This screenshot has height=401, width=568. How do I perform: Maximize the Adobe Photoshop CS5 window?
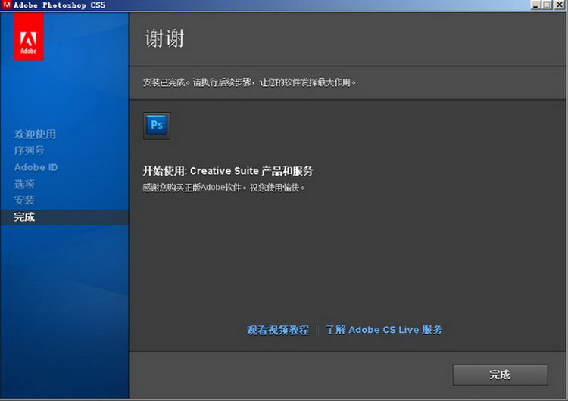pyautogui.click(x=547, y=5)
